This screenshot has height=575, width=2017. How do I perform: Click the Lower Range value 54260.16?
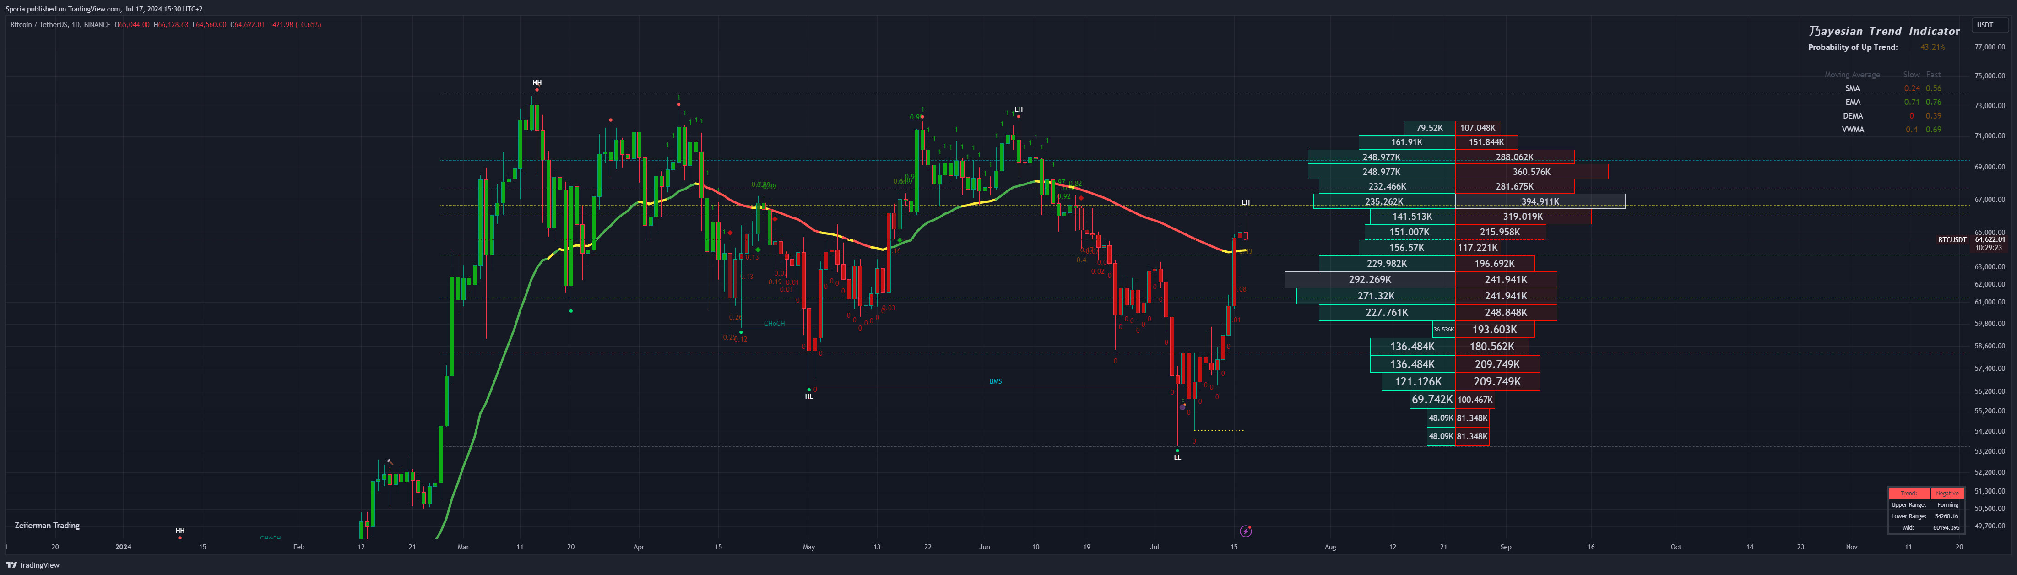tap(1946, 516)
